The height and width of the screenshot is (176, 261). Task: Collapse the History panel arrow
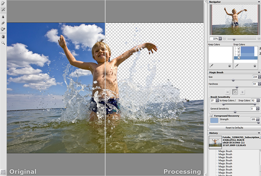tap(259, 133)
